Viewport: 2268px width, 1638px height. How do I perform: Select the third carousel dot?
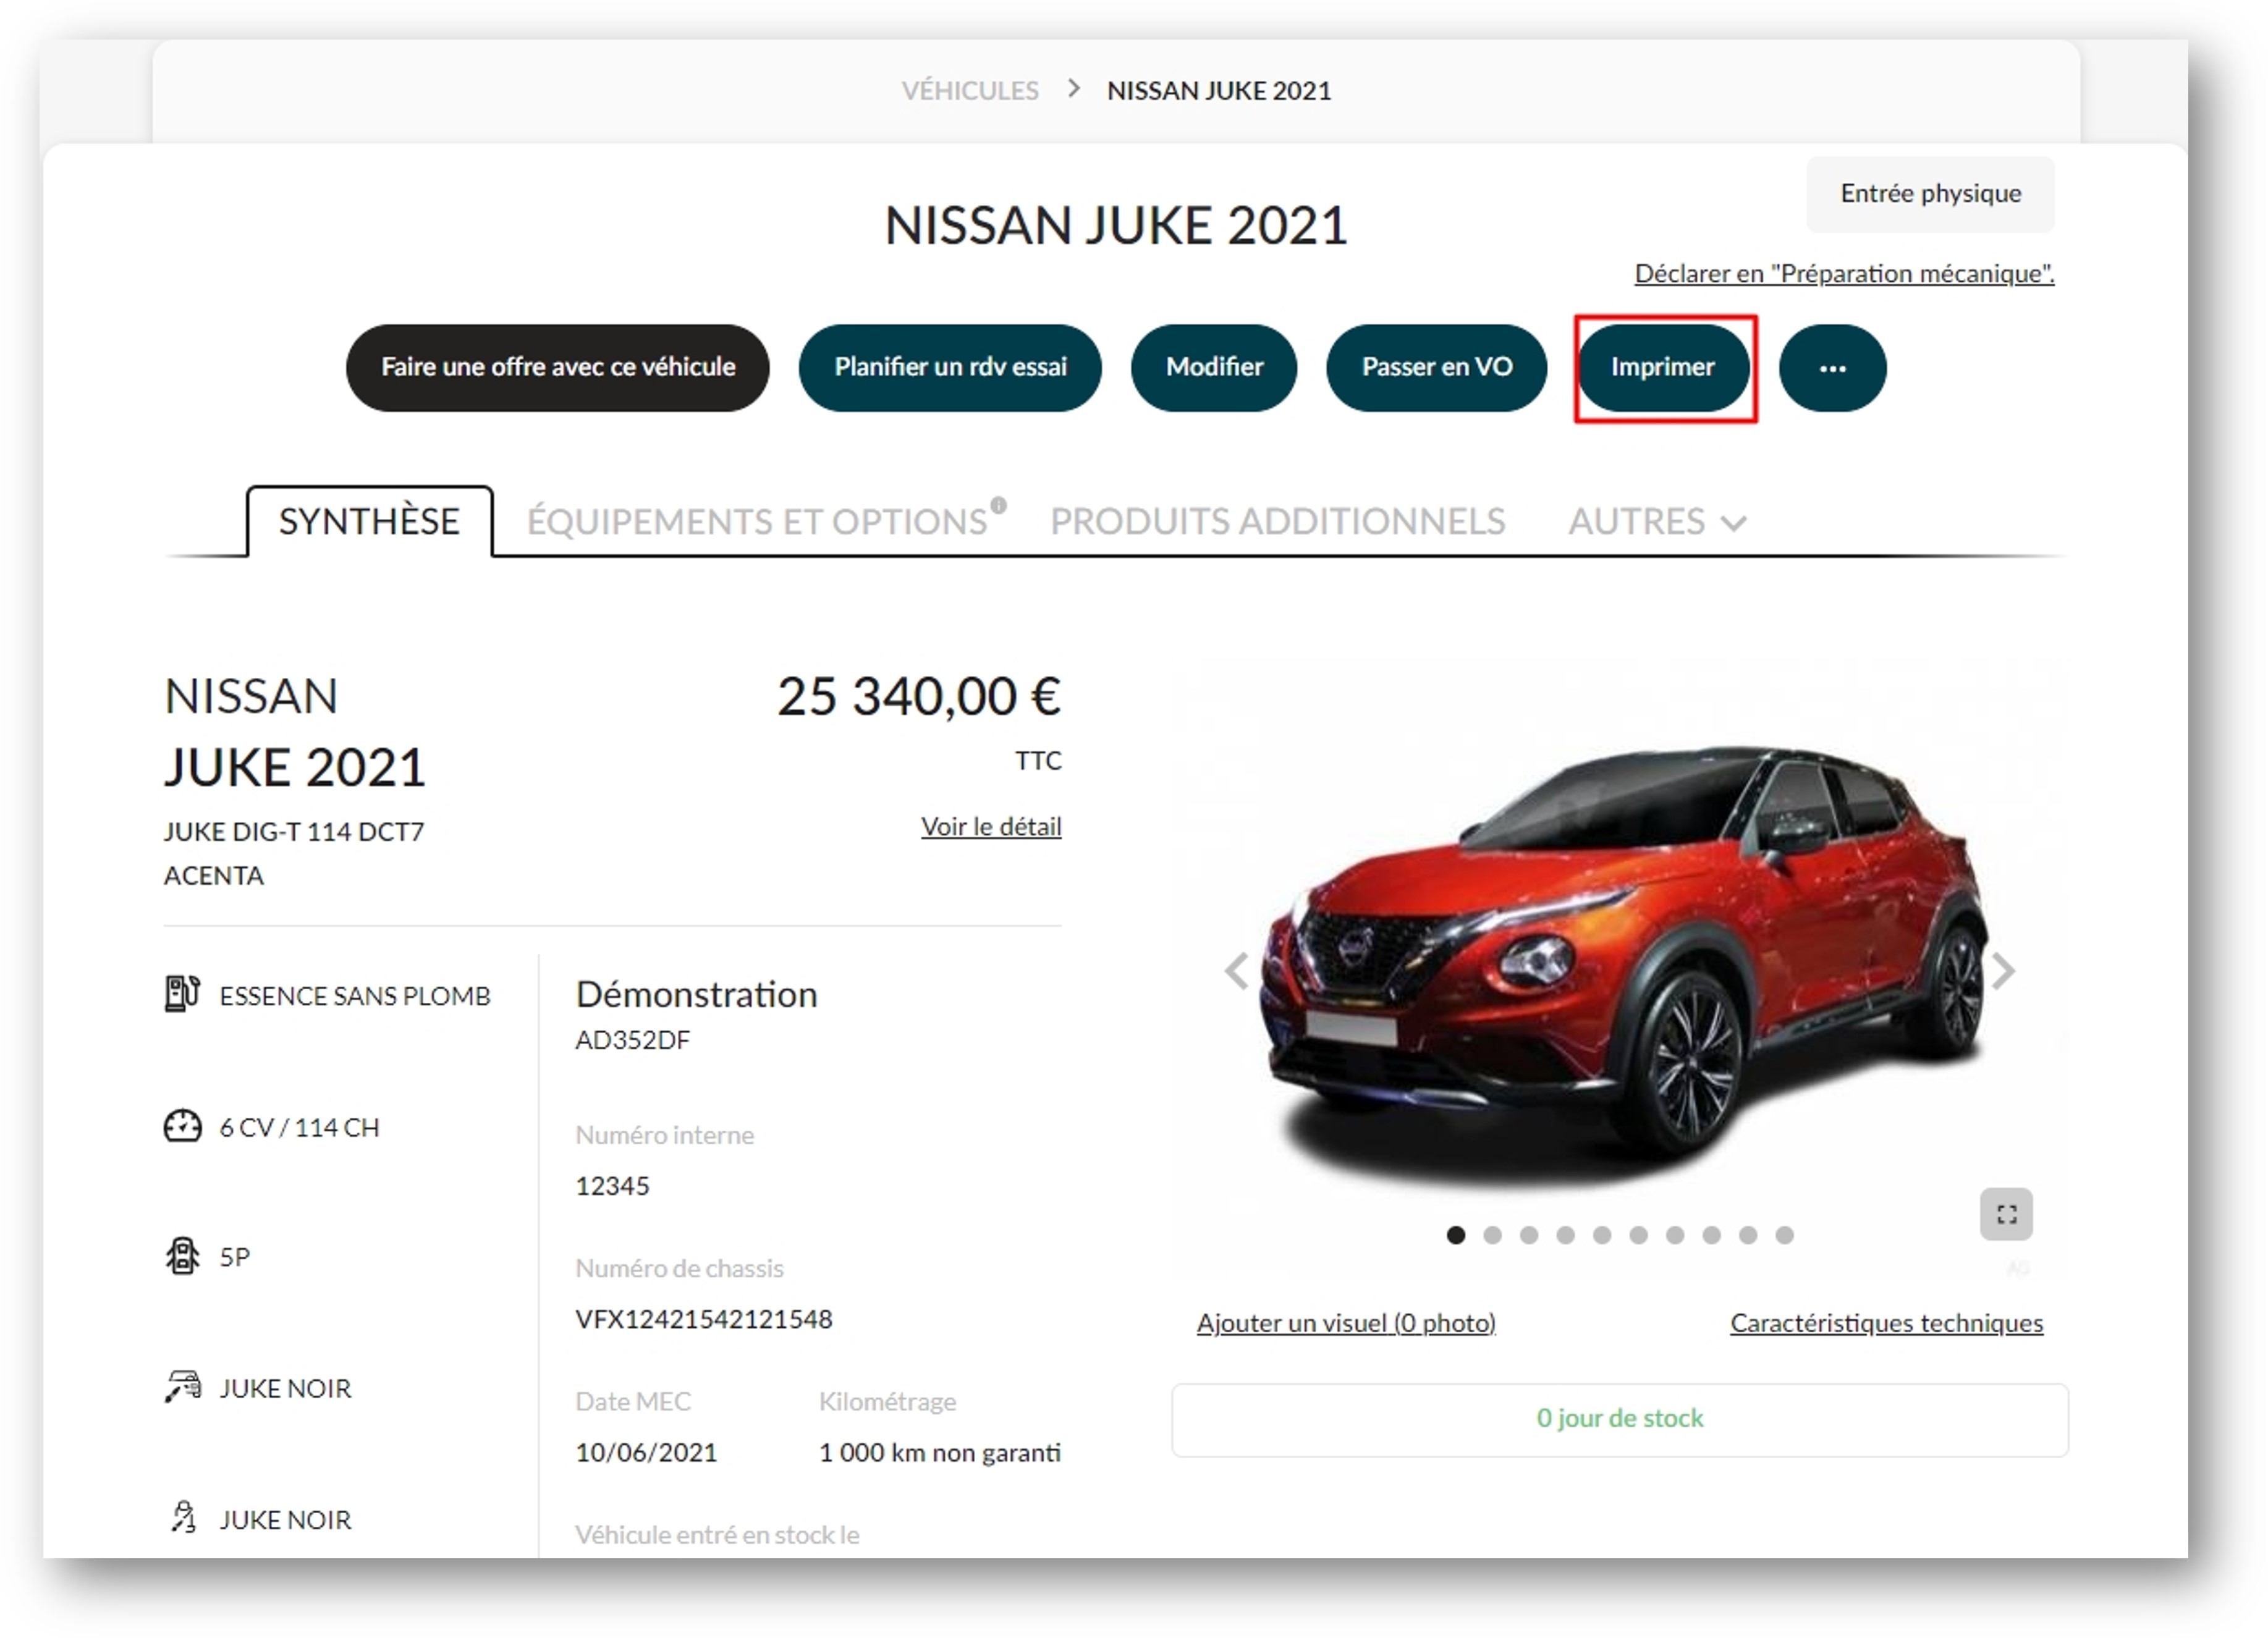(x=1529, y=1235)
